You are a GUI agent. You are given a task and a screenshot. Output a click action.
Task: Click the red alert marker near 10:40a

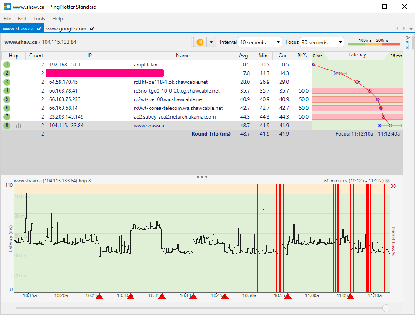[x=193, y=296]
